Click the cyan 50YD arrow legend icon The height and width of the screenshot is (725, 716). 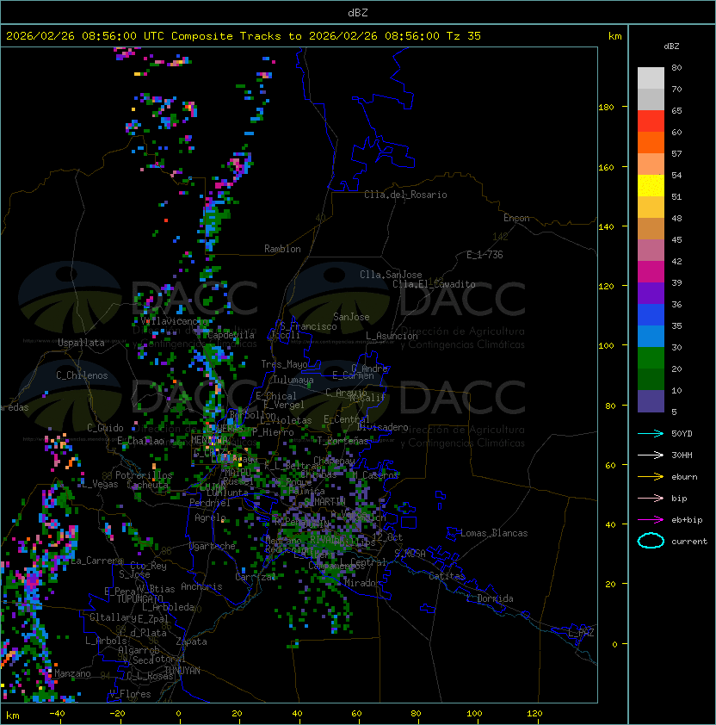click(x=651, y=433)
